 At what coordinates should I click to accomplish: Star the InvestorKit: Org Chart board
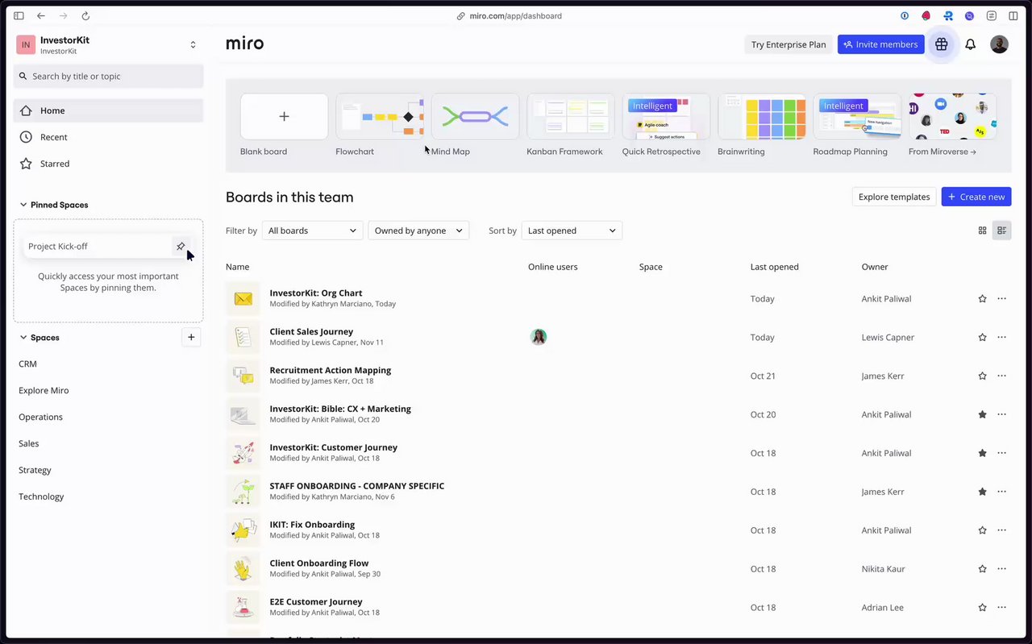(x=982, y=299)
